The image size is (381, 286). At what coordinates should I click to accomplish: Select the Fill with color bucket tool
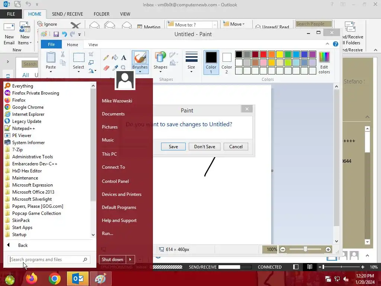click(x=115, y=58)
